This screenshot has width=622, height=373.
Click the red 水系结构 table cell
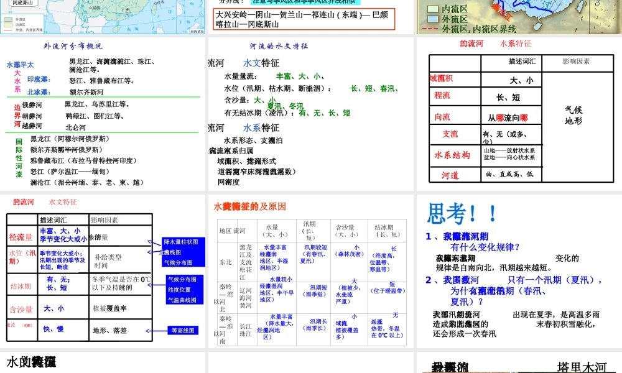click(452, 155)
